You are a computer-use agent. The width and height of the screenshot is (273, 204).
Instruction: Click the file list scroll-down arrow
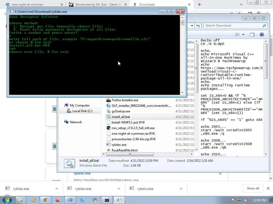point(196,150)
